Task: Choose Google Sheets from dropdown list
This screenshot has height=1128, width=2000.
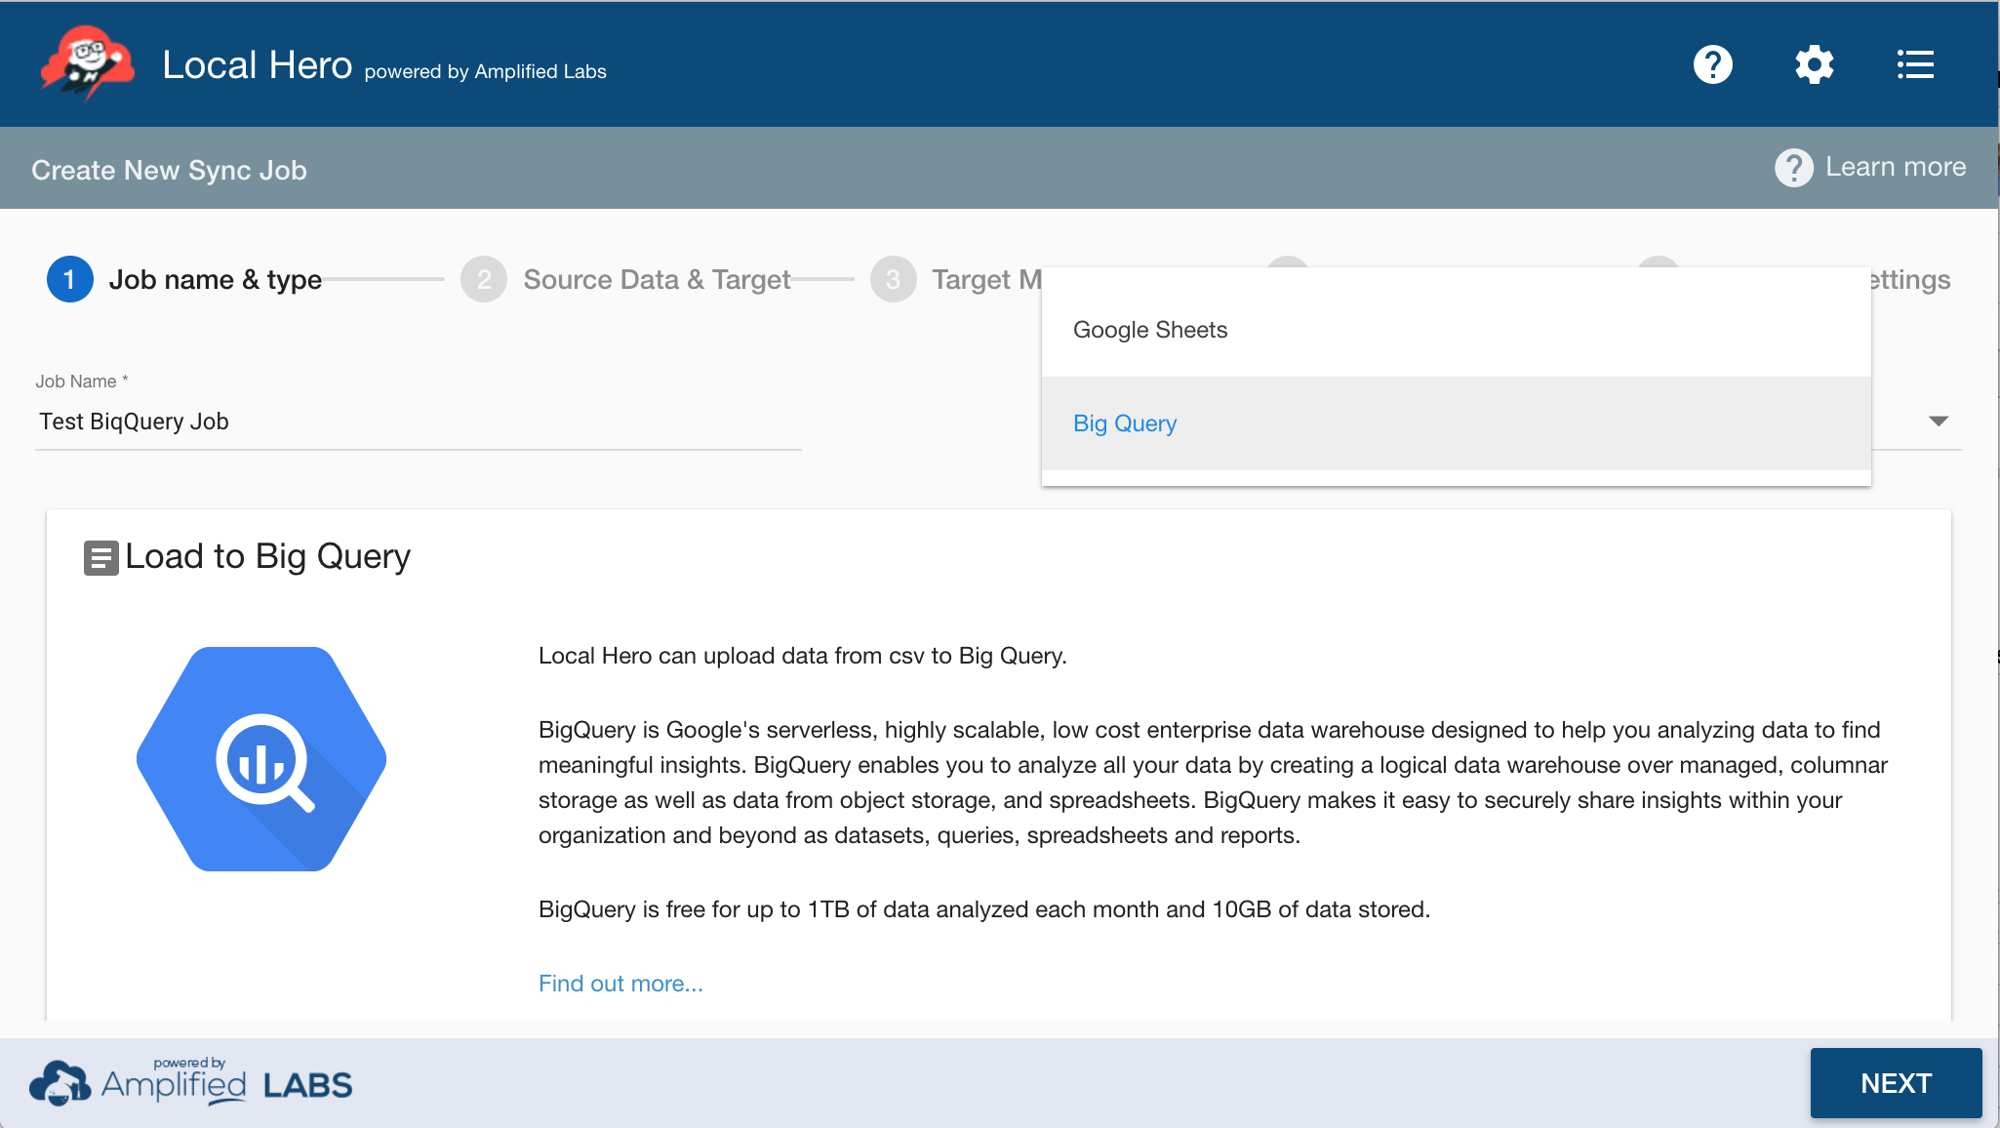Action: 1150,330
